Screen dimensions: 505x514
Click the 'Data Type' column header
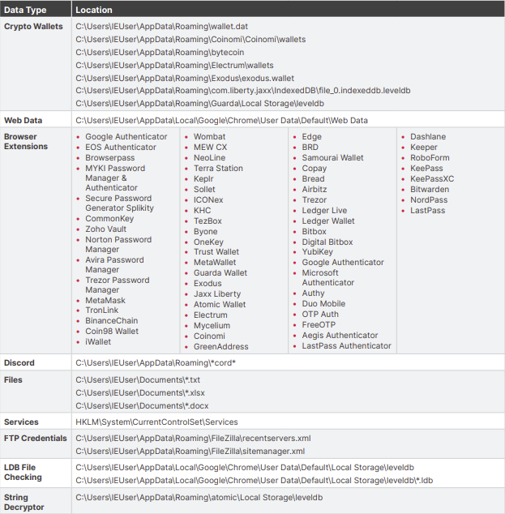(25, 10)
